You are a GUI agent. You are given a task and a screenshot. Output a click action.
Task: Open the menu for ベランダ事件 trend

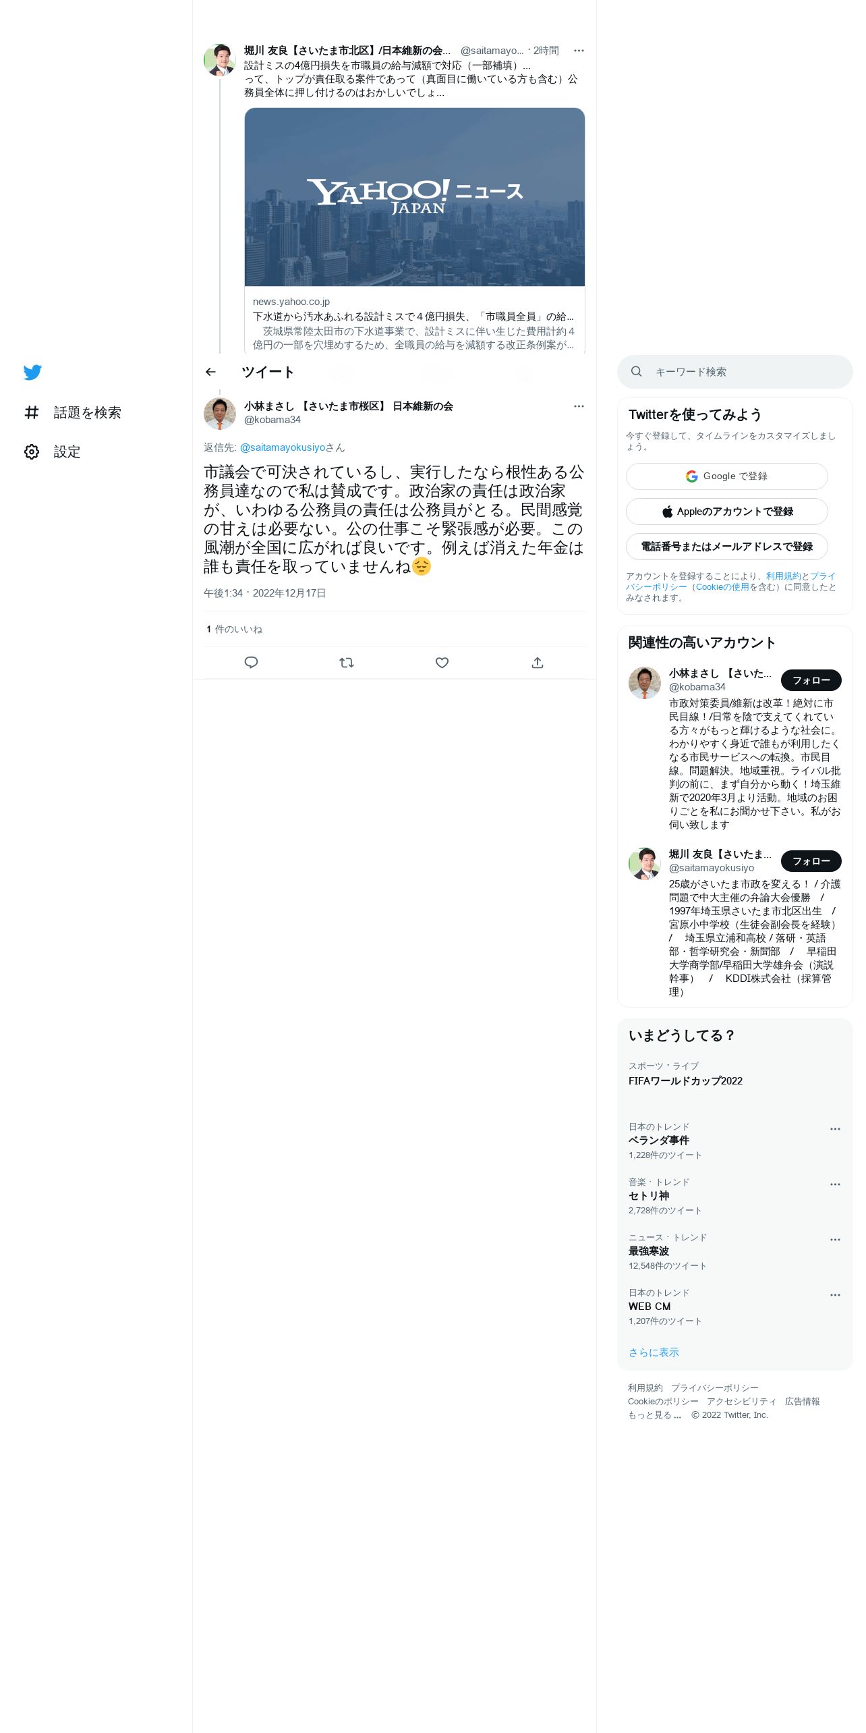click(x=835, y=1129)
